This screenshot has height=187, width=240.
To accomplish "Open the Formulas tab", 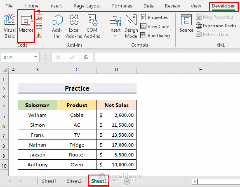I will tap(122, 6).
